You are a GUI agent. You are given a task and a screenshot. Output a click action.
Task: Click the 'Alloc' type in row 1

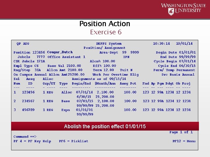(x=67, y=92)
